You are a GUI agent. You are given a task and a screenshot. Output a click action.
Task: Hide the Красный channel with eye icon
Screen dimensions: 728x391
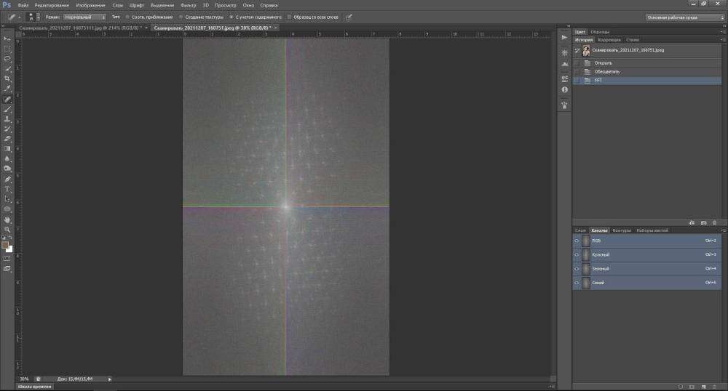(577, 254)
